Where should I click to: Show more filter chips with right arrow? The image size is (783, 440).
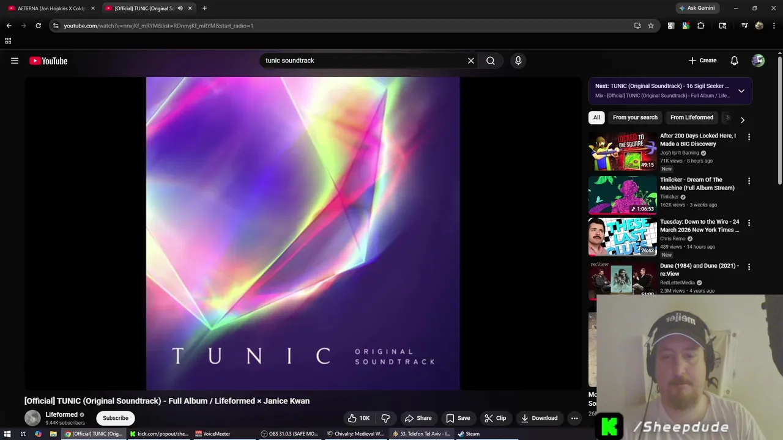[x=742, y=120]
